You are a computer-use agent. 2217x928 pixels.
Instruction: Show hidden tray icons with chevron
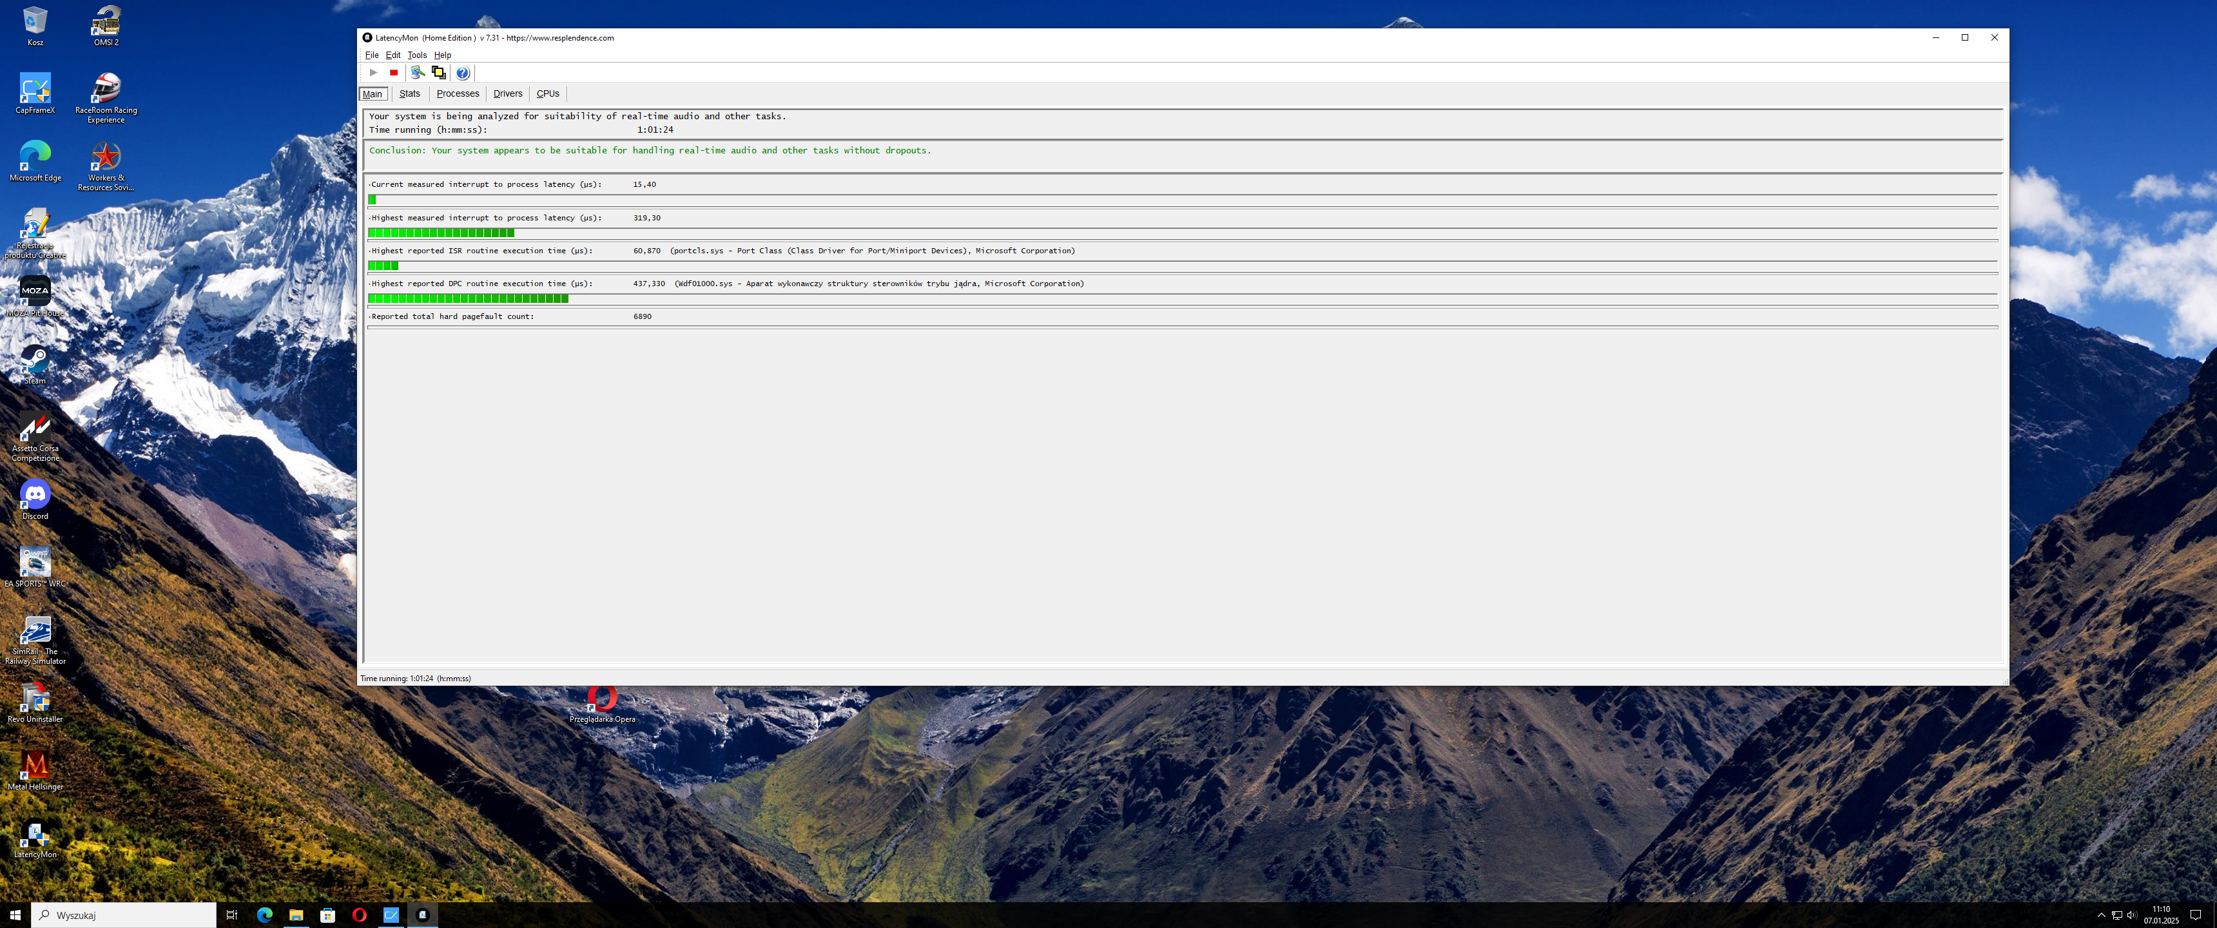[2101, 915]
